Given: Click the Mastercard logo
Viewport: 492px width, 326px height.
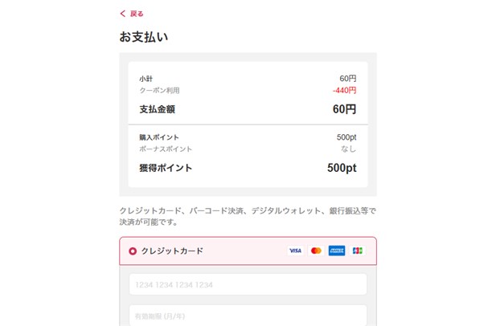Looking at the screenshot, I should tap(316, 251).
